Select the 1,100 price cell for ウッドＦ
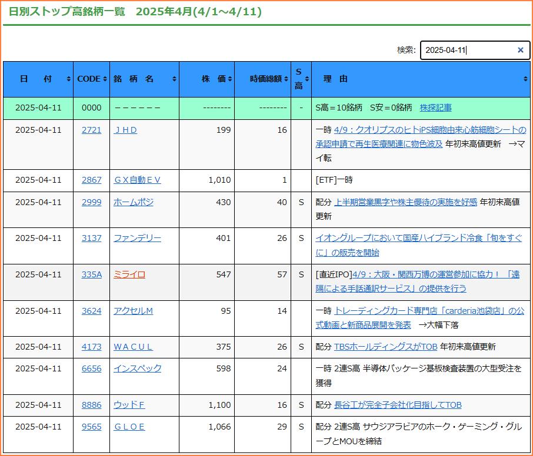This screenshot has height=456, width=533. (206, 405)
